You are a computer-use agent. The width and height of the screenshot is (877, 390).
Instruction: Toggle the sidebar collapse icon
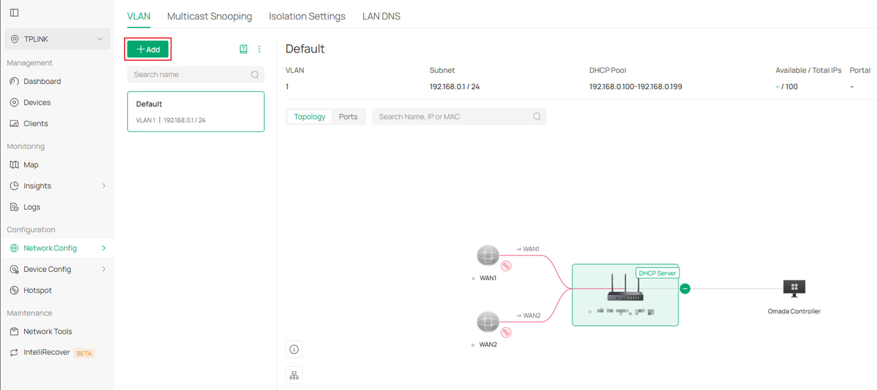point(14,12)
